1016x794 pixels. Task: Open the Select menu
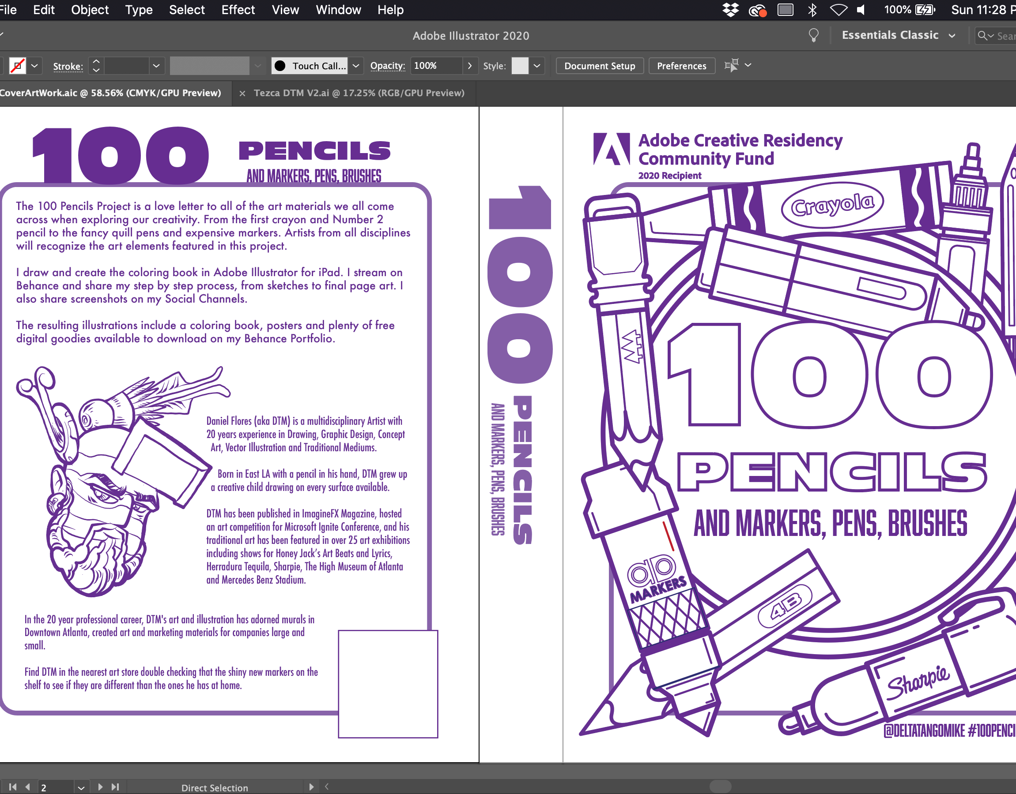coord(186,10)
